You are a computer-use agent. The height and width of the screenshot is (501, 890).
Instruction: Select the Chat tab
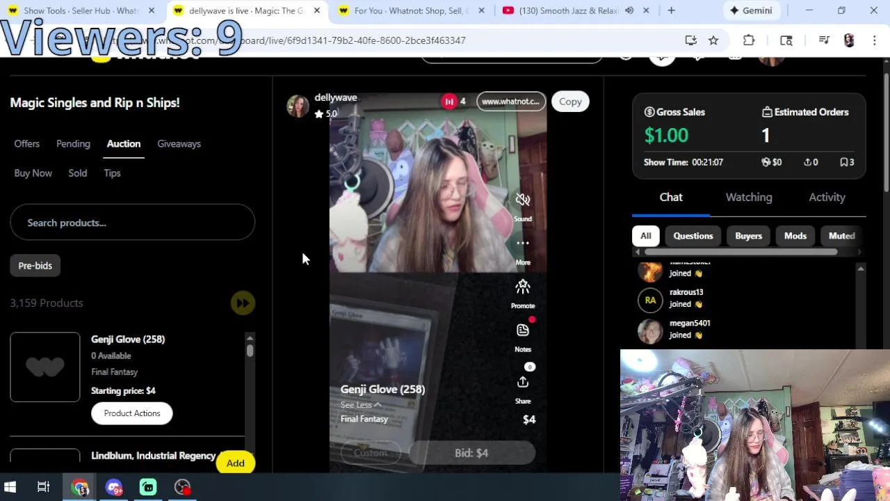tap(671, 197)
